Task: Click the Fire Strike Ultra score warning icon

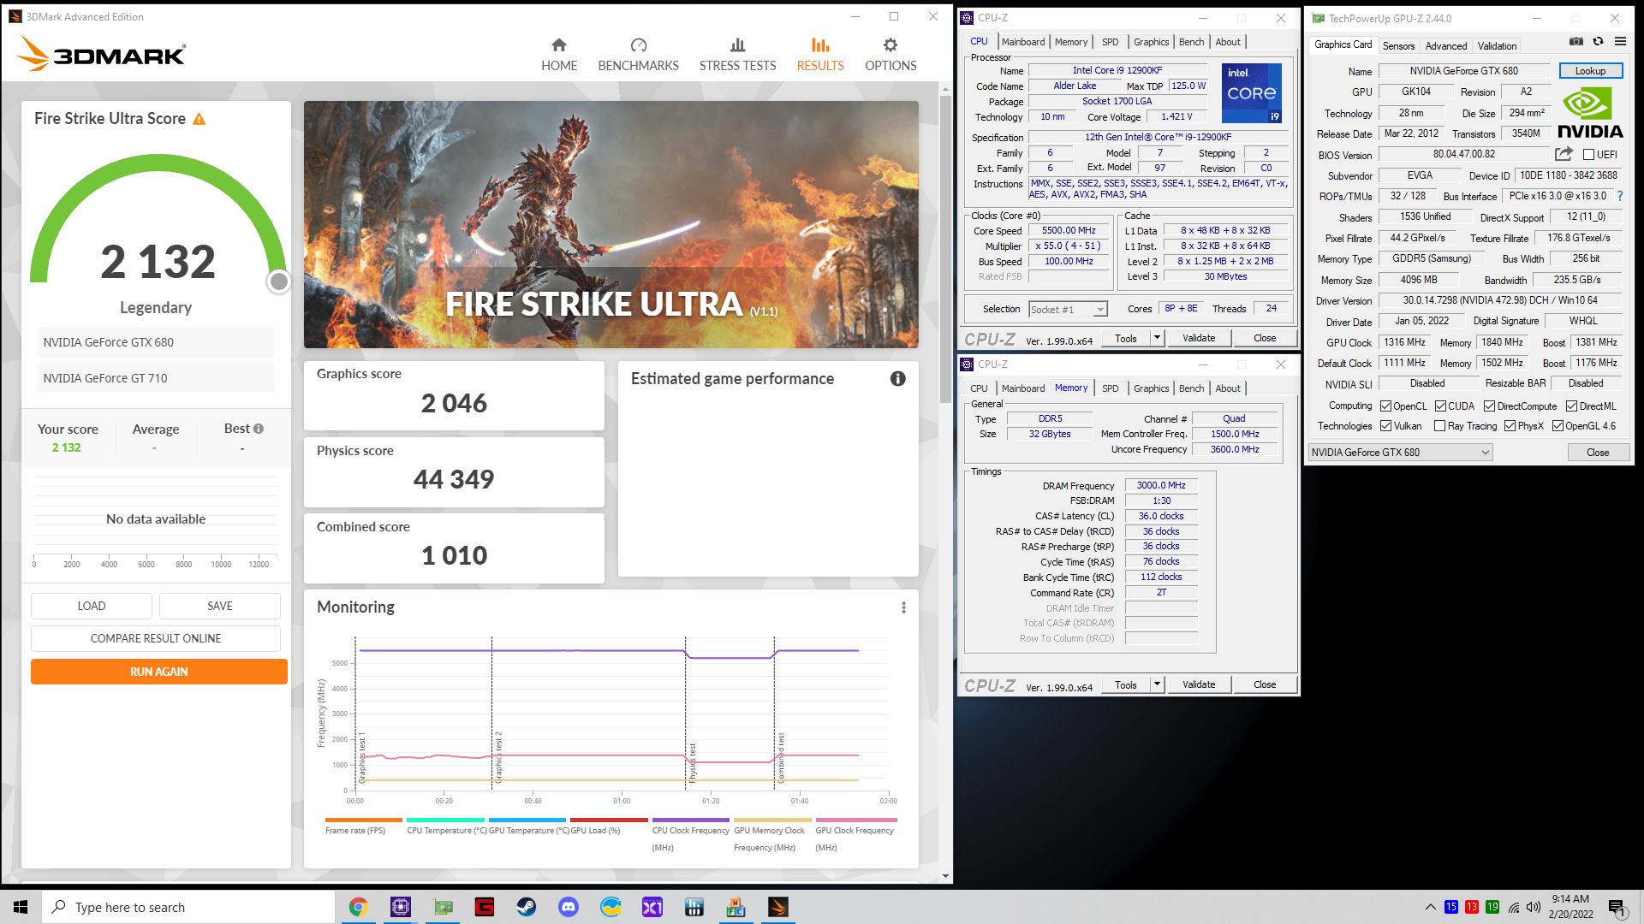Action: 199,119
